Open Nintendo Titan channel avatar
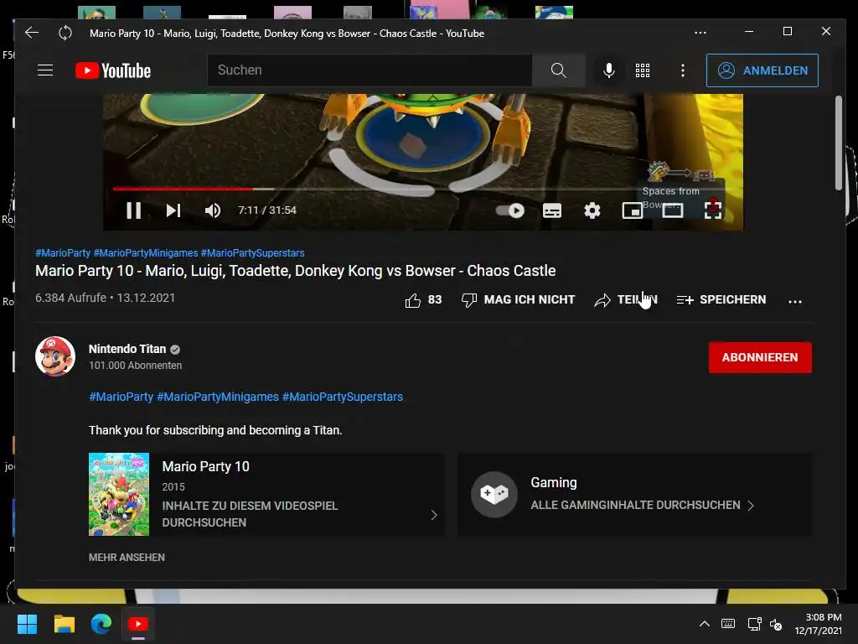 click(55, 356)
